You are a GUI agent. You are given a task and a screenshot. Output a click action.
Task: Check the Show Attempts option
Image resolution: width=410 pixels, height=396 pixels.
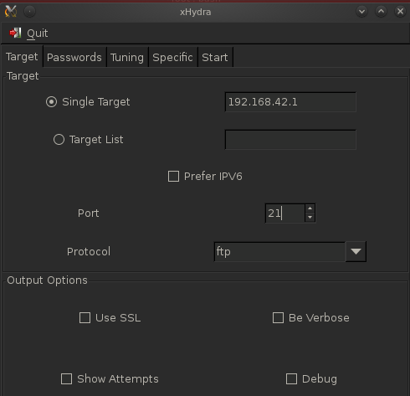point(66,379)
